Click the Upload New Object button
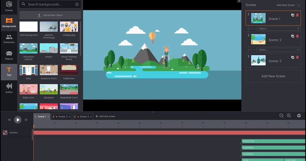Image resolution: width=306 pixels, height=161 pixels. 50,15
